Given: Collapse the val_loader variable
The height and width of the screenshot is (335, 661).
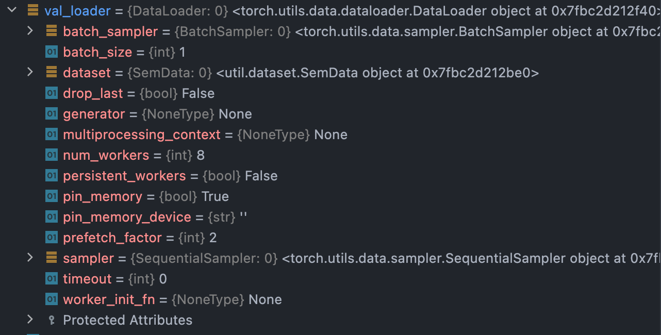Looking at the screenshot, I should pyautogui.click(x=12, y=10).
